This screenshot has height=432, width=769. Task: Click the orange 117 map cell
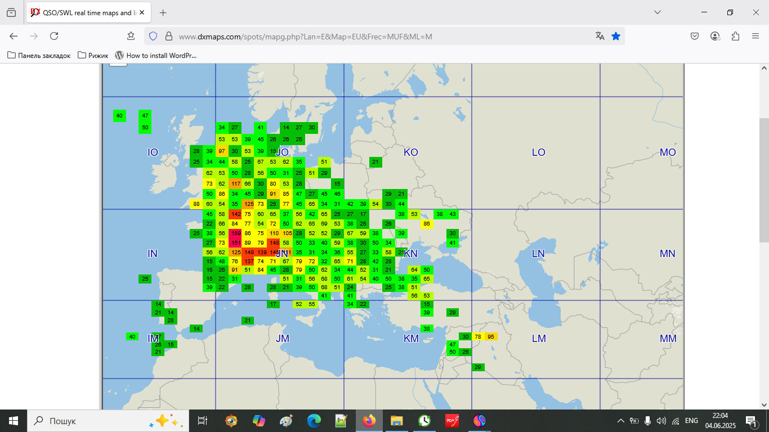236,184
